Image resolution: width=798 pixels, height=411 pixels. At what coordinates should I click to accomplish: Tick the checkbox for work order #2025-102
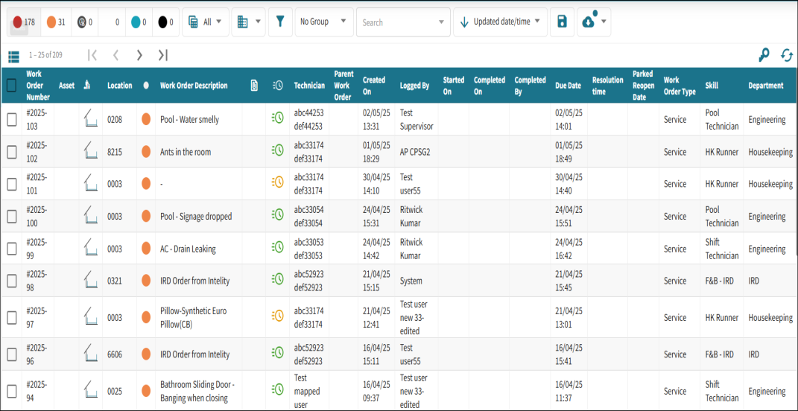click(11, 152)
